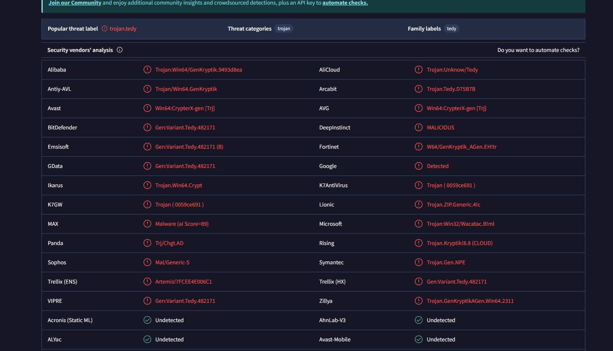Viewport: 613px width, 351px height.
Task: Select Malware (ai Score=89) result
Action: (182, 224)
